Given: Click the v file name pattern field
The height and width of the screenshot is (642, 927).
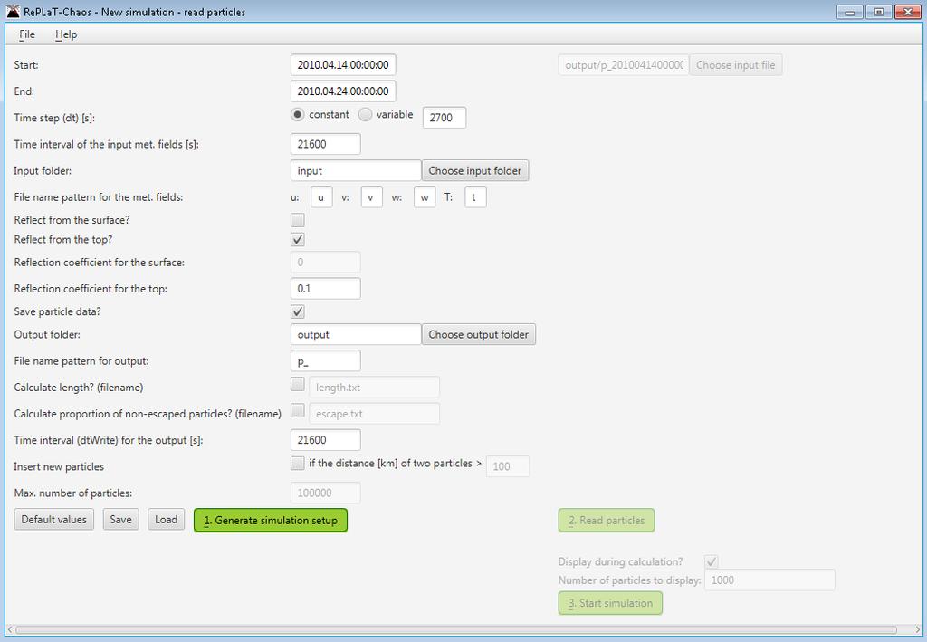Looking at the screenshot, I should [x=372, y=197].
